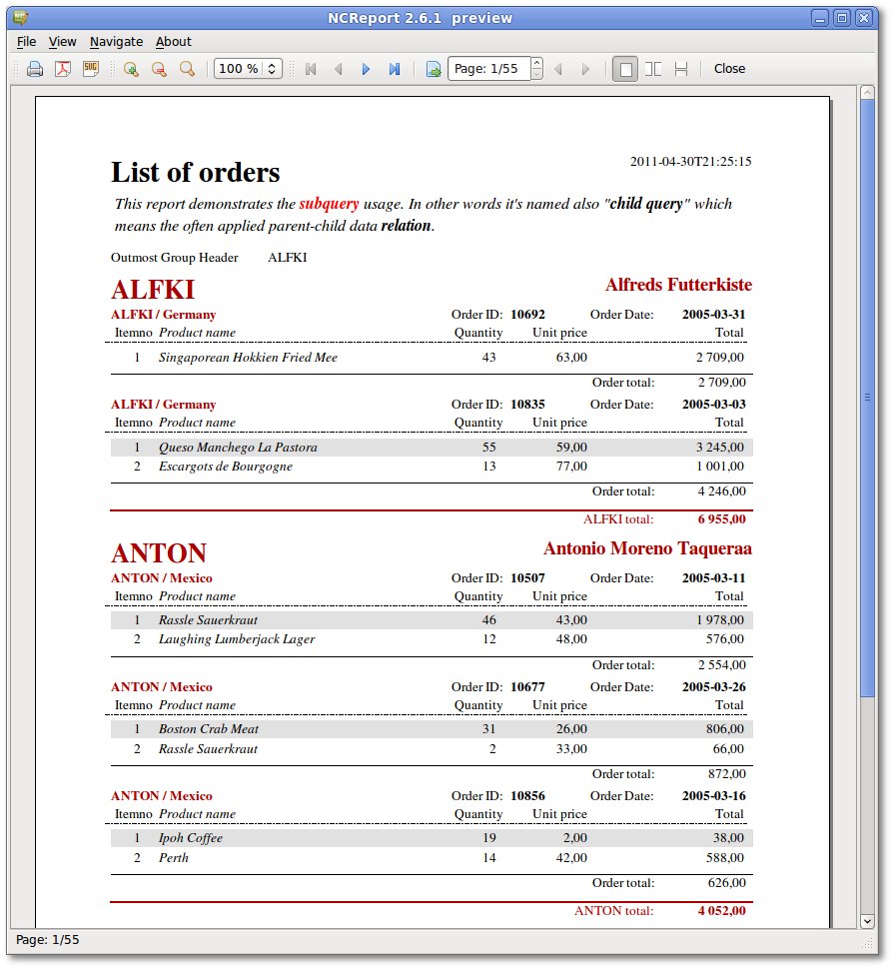Click the vertical scrollbar thumb
This screenshot has width=893, height=969.
868,399
